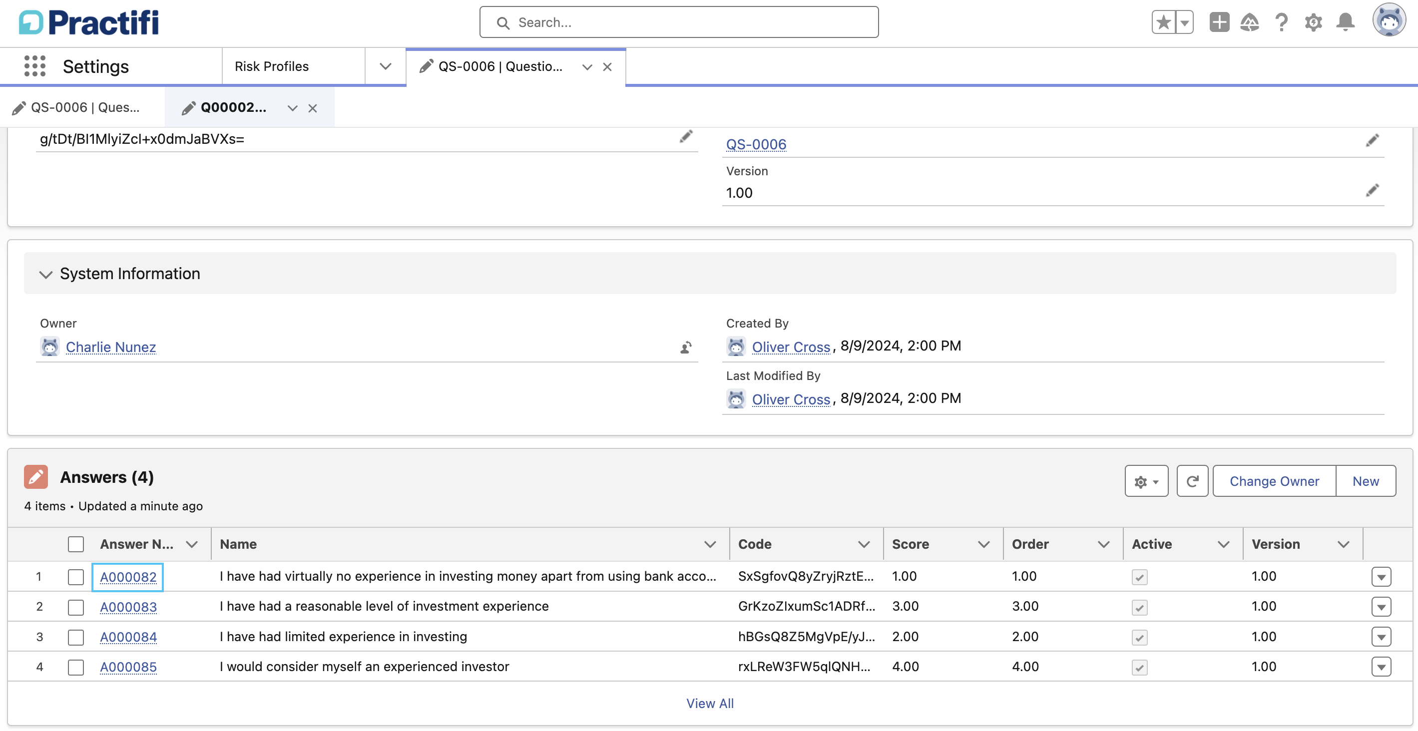
Task: Open the Order column header menu
Action: click(x=1103, y=544)
